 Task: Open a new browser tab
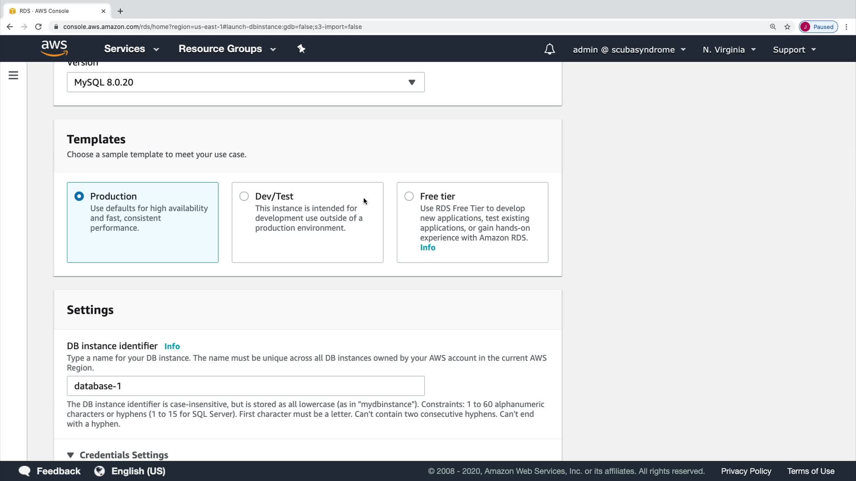tap(120, 11)
